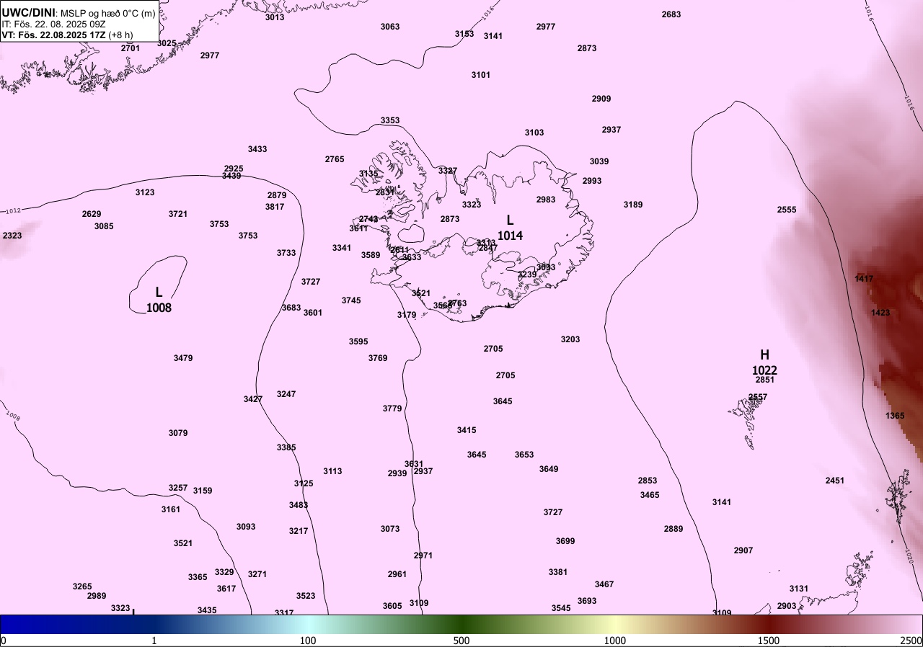Click the freezing level value 3479
This screenshot has height=647, width=923.
(183, 358)
